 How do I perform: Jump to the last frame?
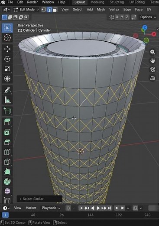pos(110,208)
